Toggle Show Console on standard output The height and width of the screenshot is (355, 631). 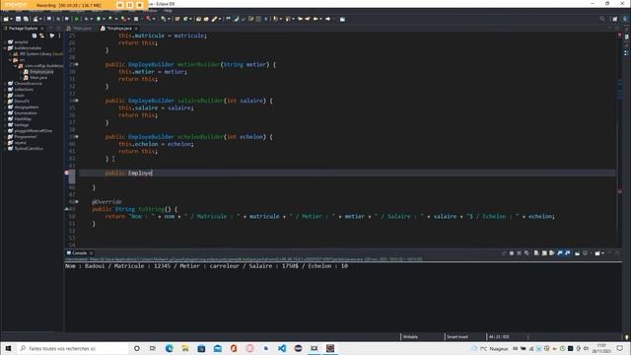(x=560, y=253)
